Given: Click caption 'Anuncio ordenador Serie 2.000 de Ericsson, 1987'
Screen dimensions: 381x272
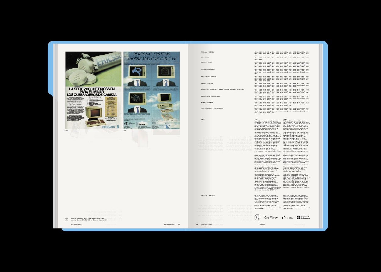Looking at the screenshot, I should tap(87, 218).
